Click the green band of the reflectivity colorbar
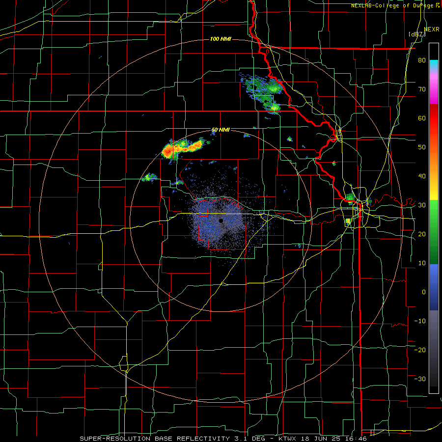Screen dimensions: 442x442 click(x=434, y=232)
